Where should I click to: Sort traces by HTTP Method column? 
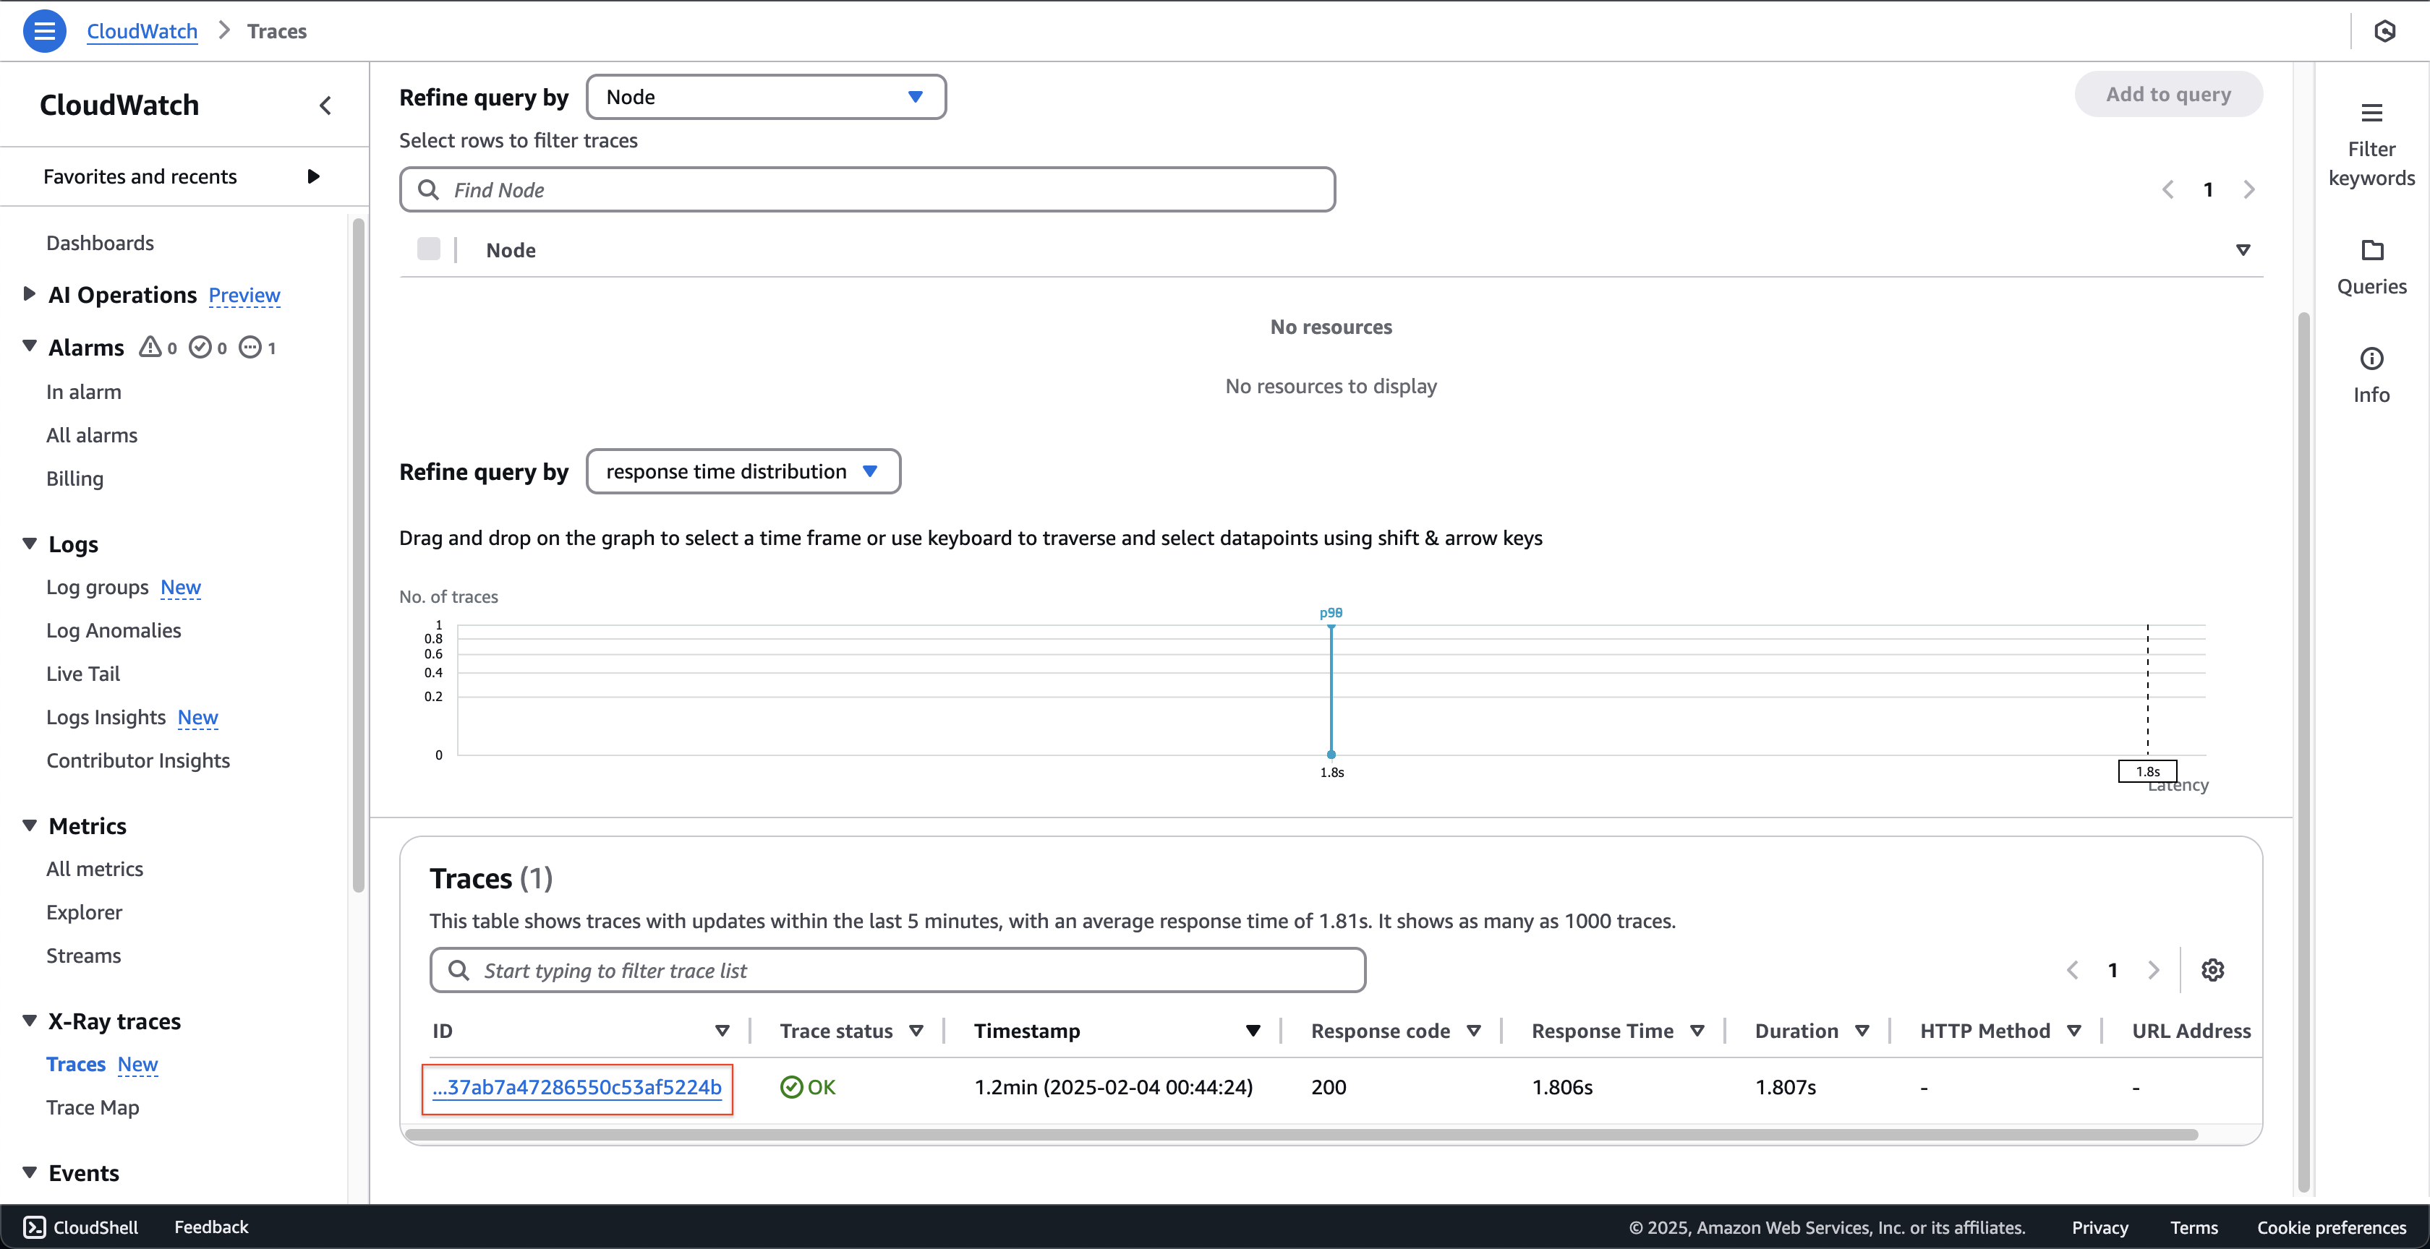tap(2073, 1030)
